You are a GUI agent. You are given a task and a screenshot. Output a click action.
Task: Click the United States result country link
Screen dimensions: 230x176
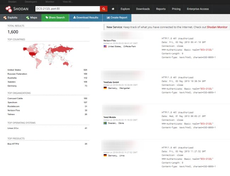point(115,46)
